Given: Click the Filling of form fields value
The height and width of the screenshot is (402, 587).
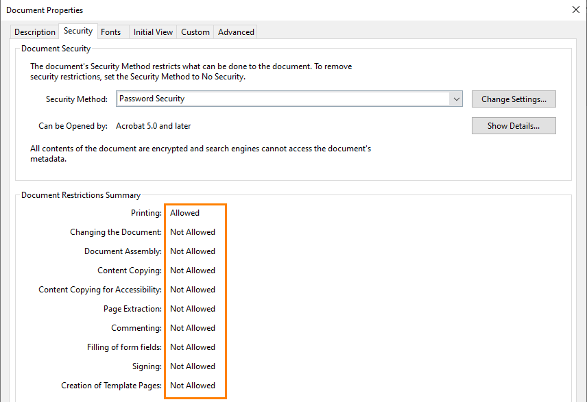Looking at the screenshot, I should [x=193, y=347].
